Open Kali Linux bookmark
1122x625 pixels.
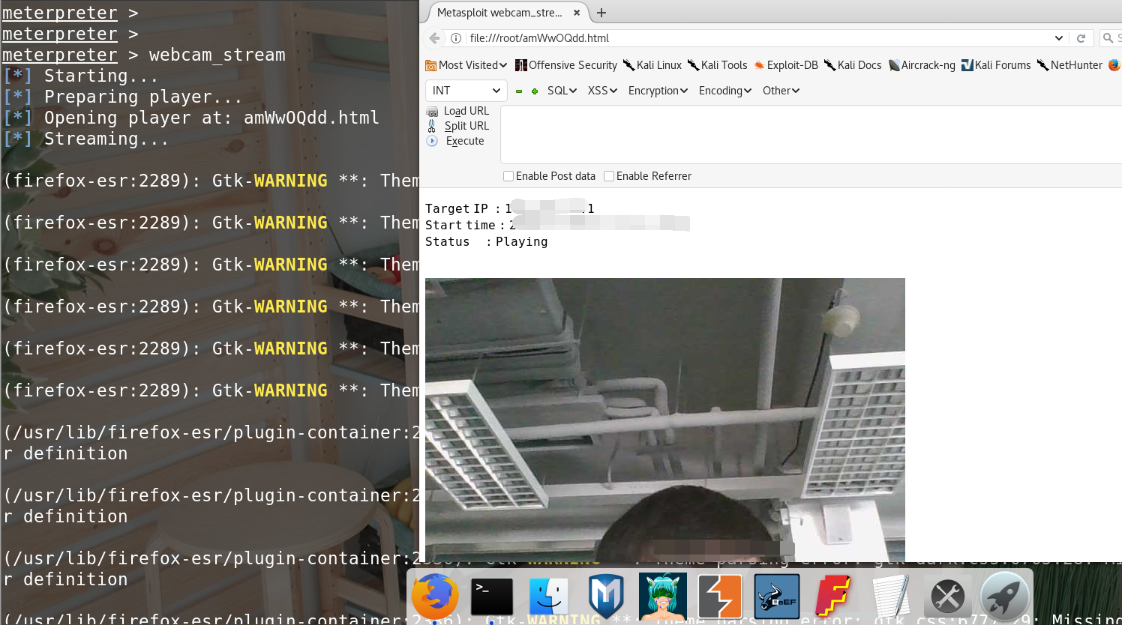tap(652, 65)
